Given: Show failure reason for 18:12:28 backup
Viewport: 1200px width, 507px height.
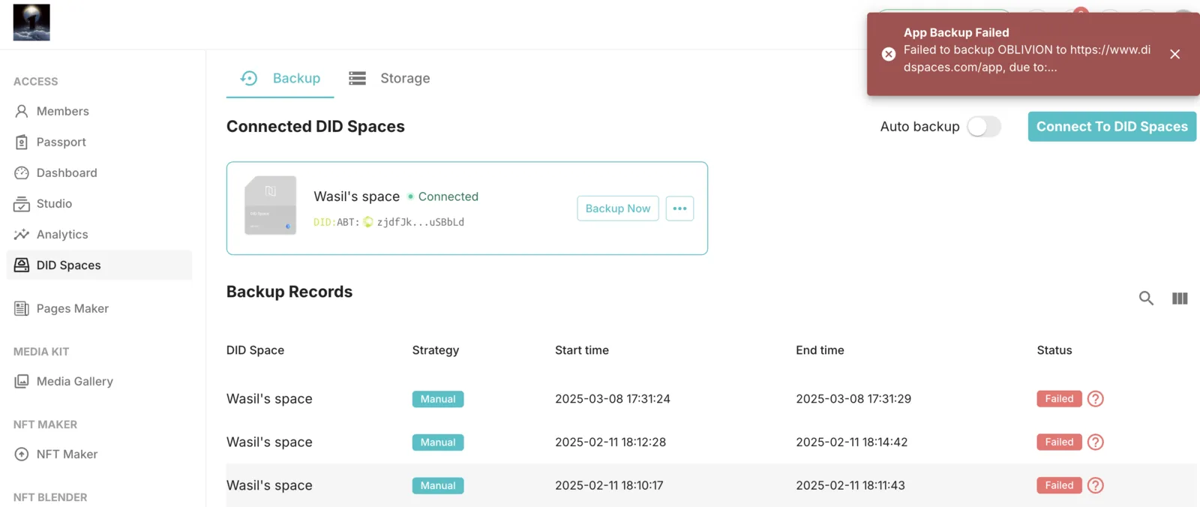Looking at the screenshot, I should coord(1096,442).
